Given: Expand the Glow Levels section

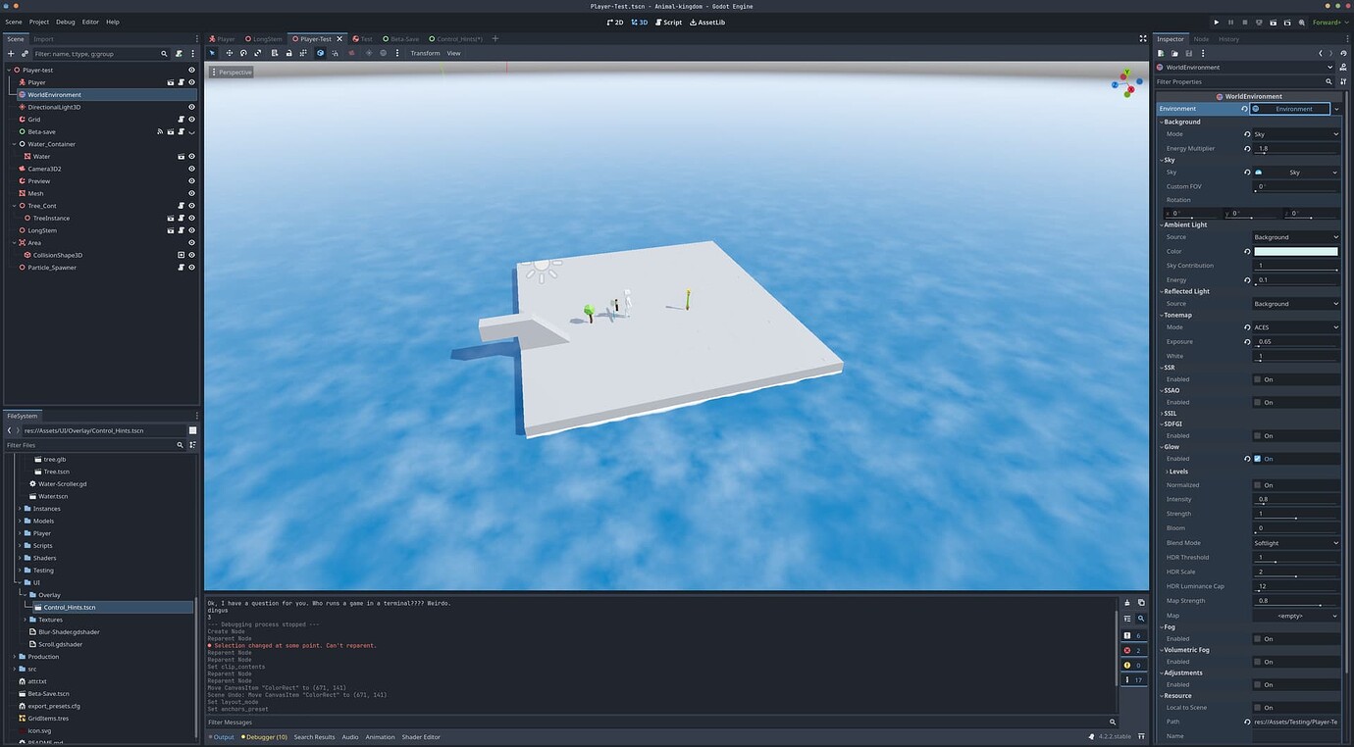Looking at the screenshot, I should (x=1177, y=472).
